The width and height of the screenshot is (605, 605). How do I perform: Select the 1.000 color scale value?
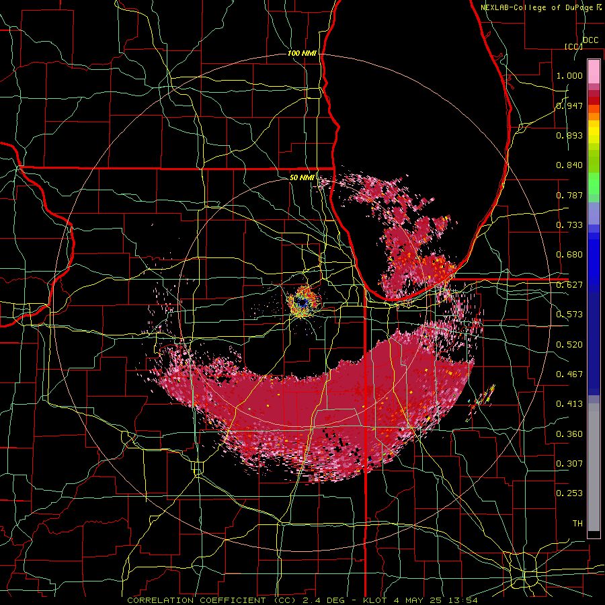tap(569, 75)
